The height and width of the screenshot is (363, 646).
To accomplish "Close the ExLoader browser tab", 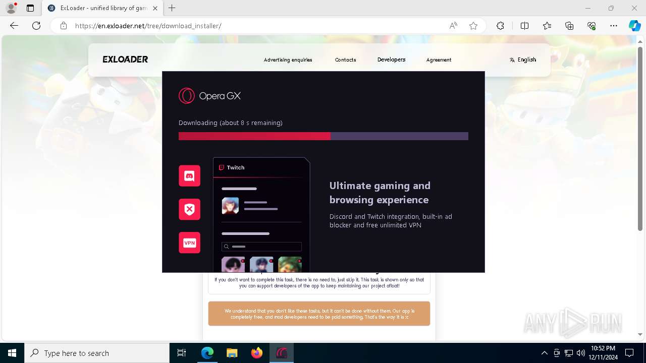I will 155,8.
